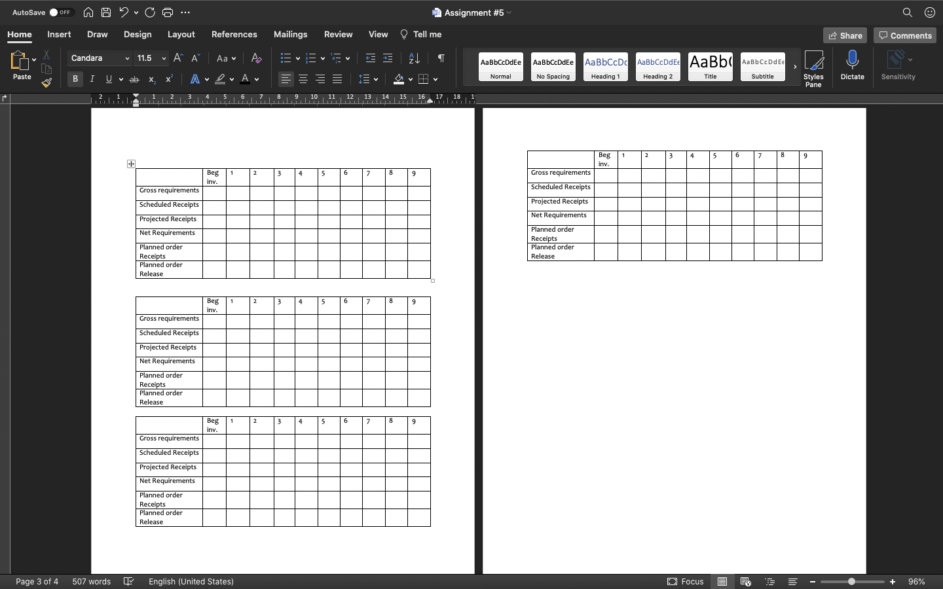Click the table move handle
943x589 pixels.
pyautogui.click(x=131, y=164)
